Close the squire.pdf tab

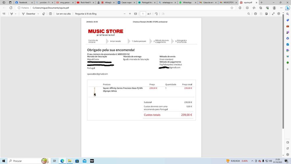pos(256,2)
